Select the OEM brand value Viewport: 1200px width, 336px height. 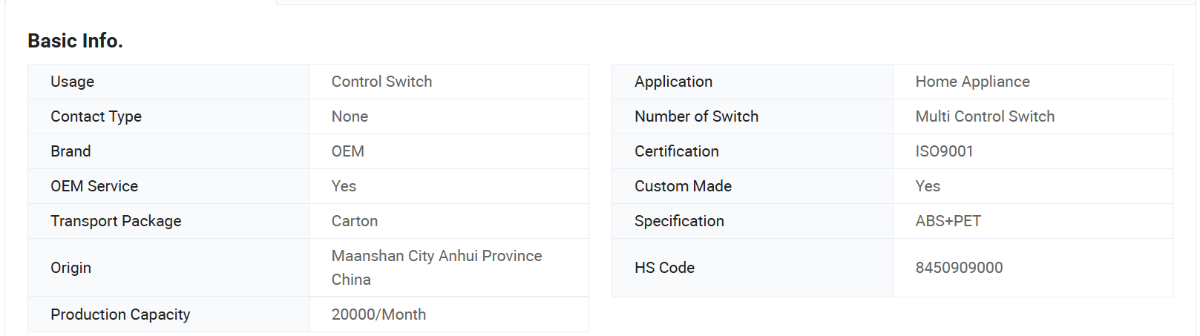[347, 151]
